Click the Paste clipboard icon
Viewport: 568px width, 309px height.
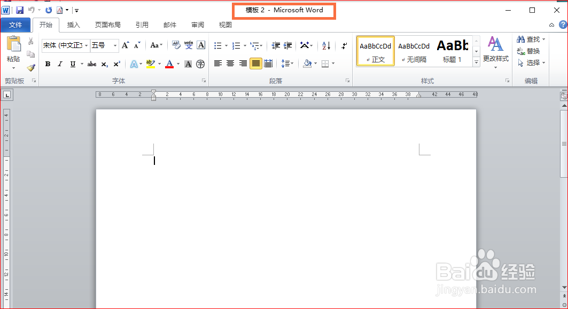[14, 44]
